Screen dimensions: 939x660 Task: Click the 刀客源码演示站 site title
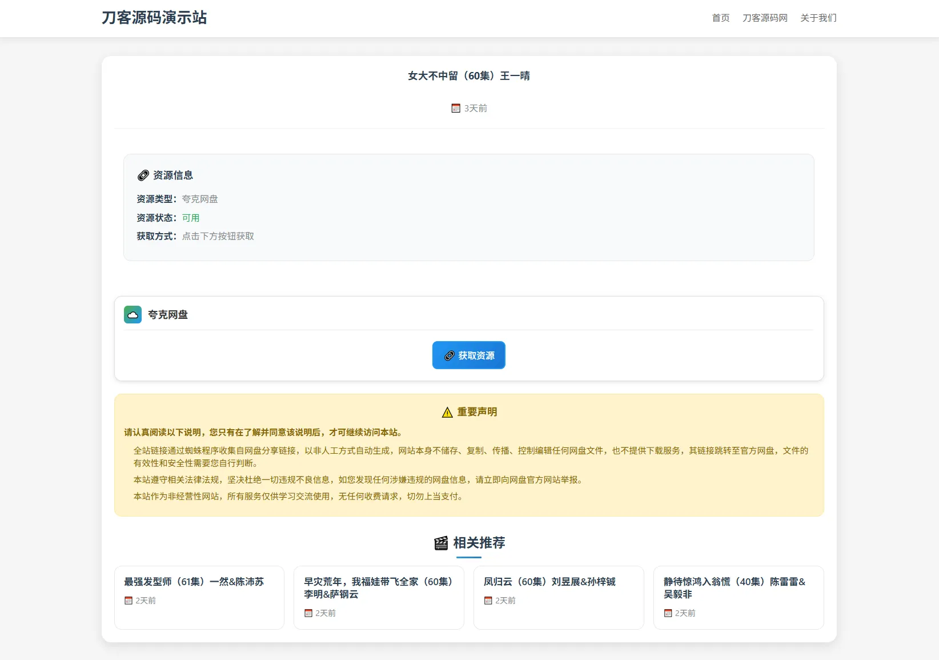click(154, 18)
